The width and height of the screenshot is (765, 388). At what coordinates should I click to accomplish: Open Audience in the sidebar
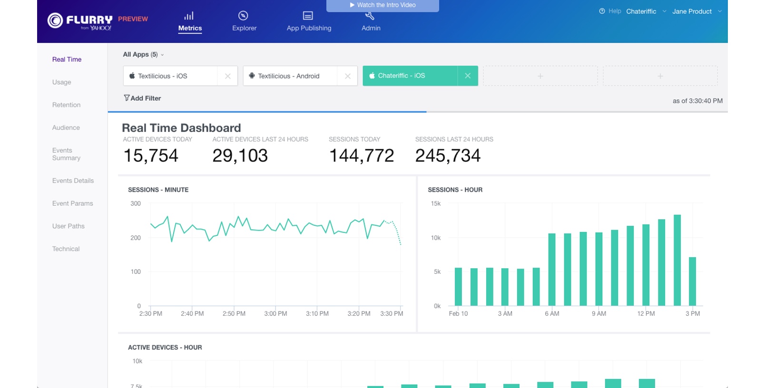click(66, 128)
